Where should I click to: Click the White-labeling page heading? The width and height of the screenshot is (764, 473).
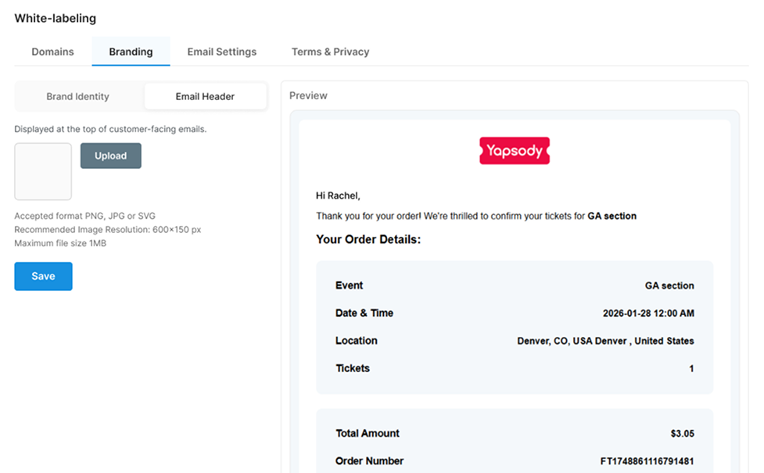click(x=55, y=18)
